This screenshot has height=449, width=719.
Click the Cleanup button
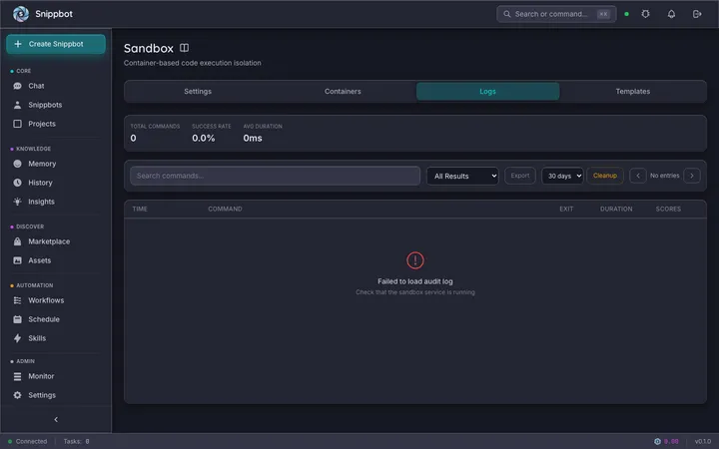tap(605, 176)
